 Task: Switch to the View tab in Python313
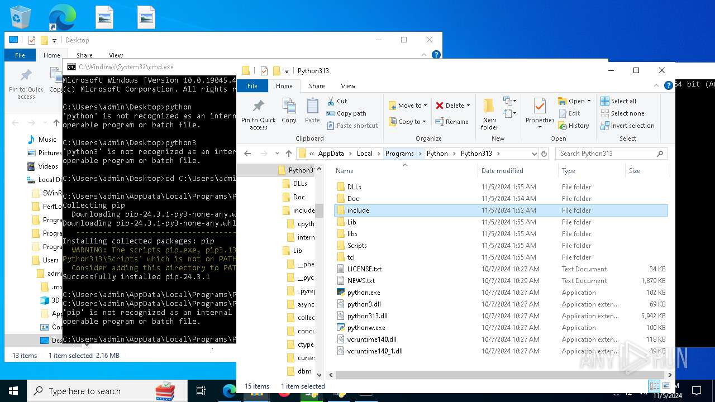click(348, 86)
